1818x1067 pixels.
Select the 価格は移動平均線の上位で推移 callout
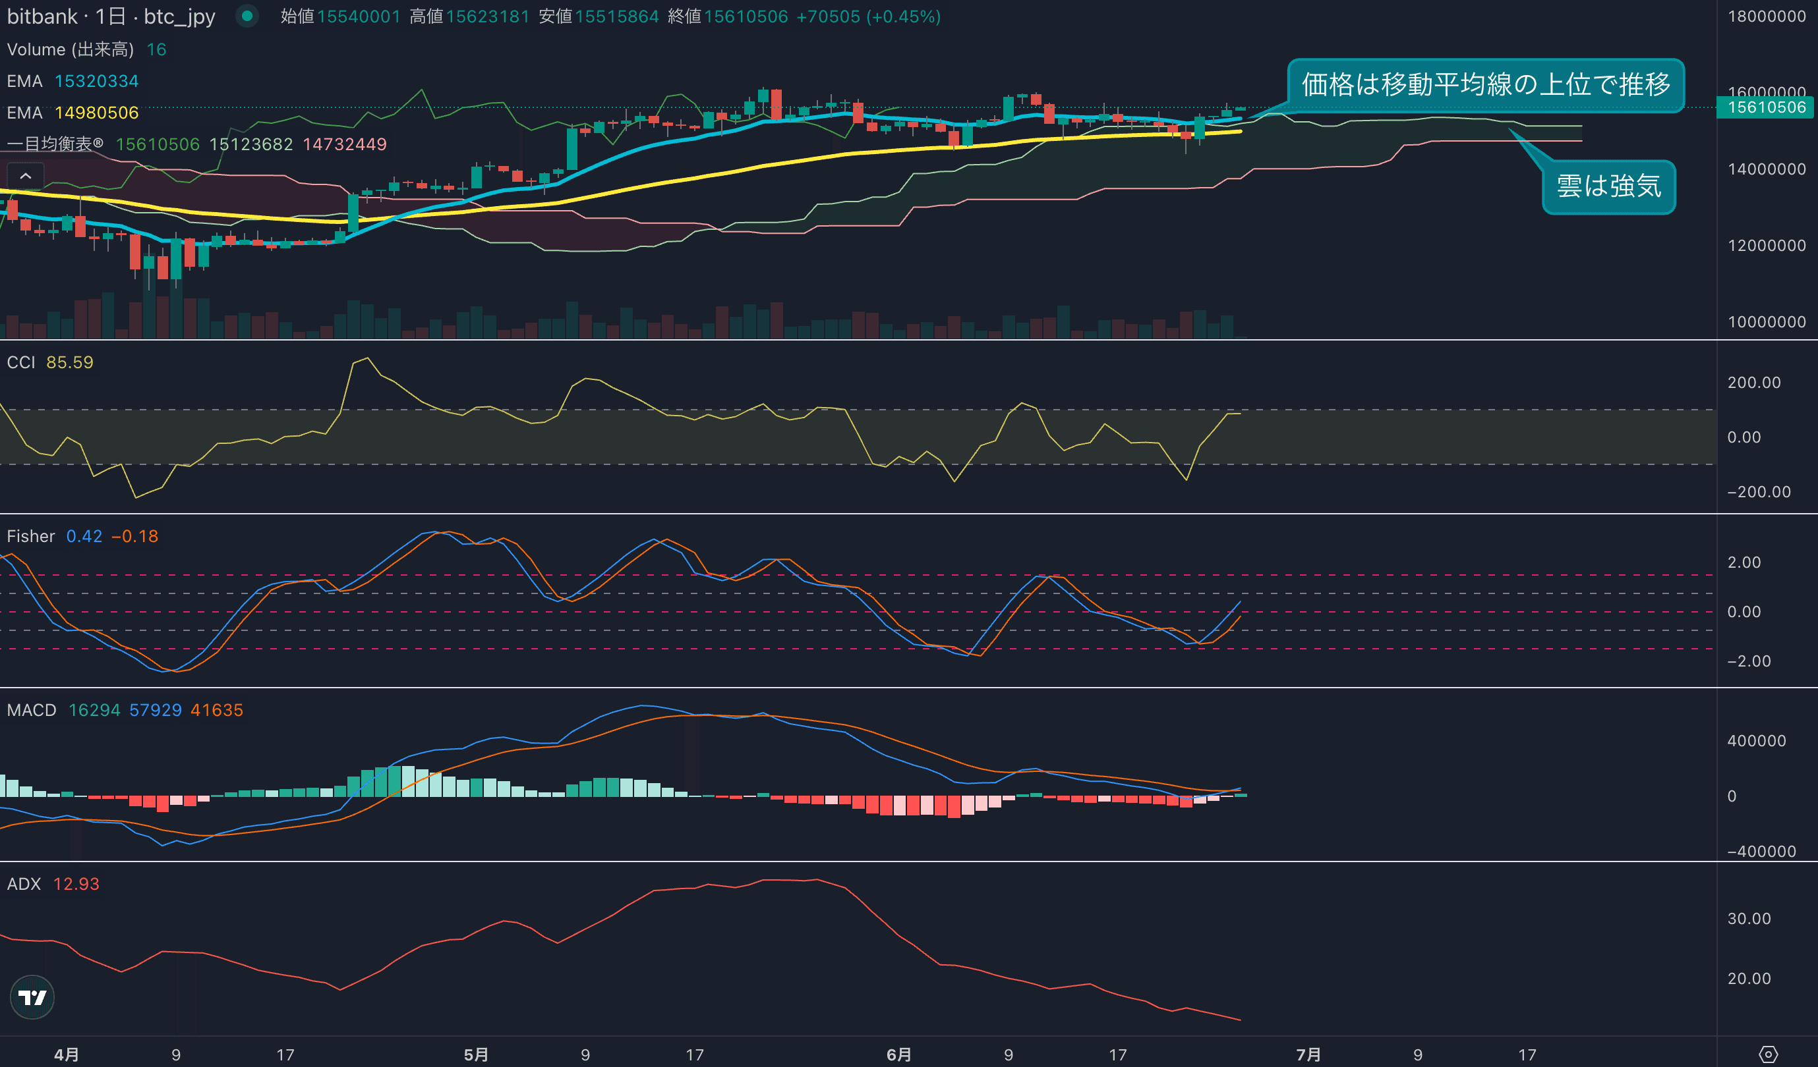point(1485,85)
